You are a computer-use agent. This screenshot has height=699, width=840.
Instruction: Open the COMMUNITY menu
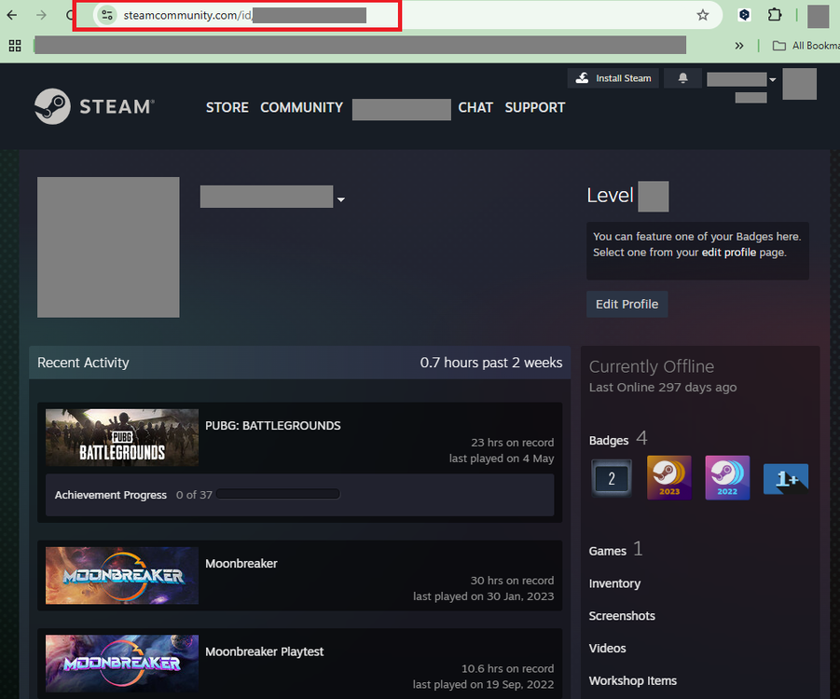301,107
